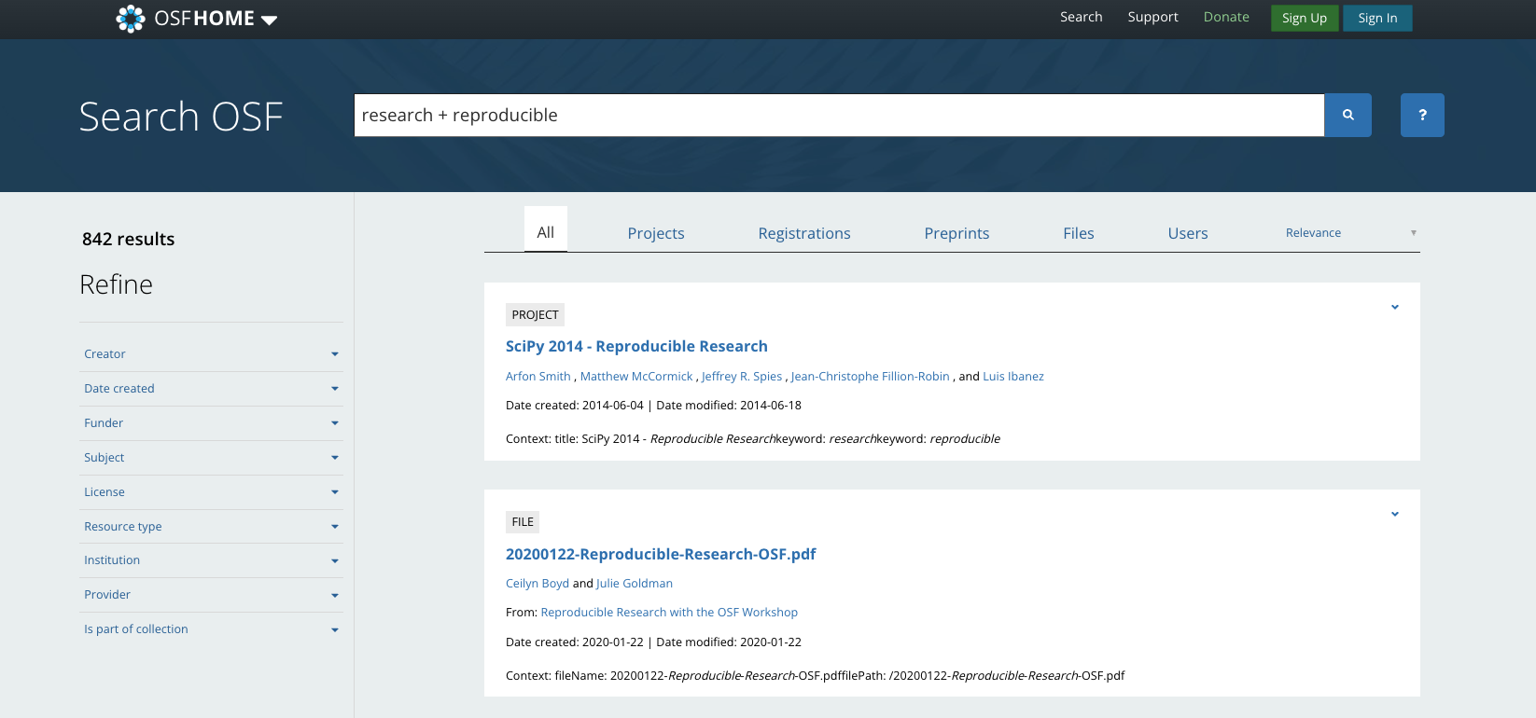
Task: Switch to the Preprints tab
Action: [x=957, y=233]
